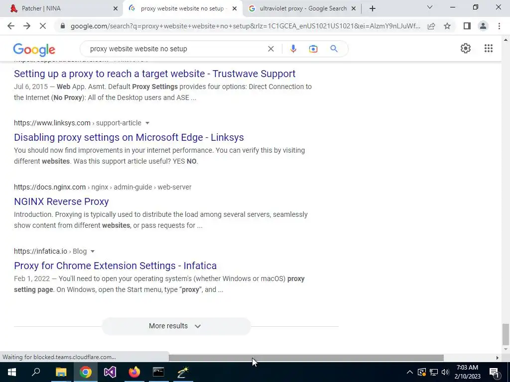Open the Google apps grid

pyautogui.click(x=488, y=48)
